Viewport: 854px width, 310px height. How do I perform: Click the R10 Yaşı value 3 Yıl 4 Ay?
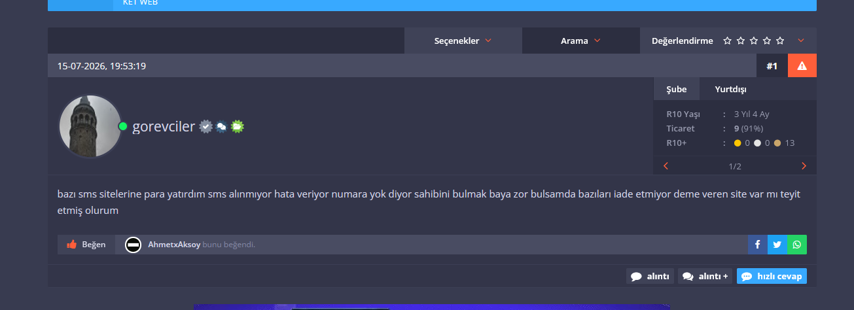pos(752,114)
